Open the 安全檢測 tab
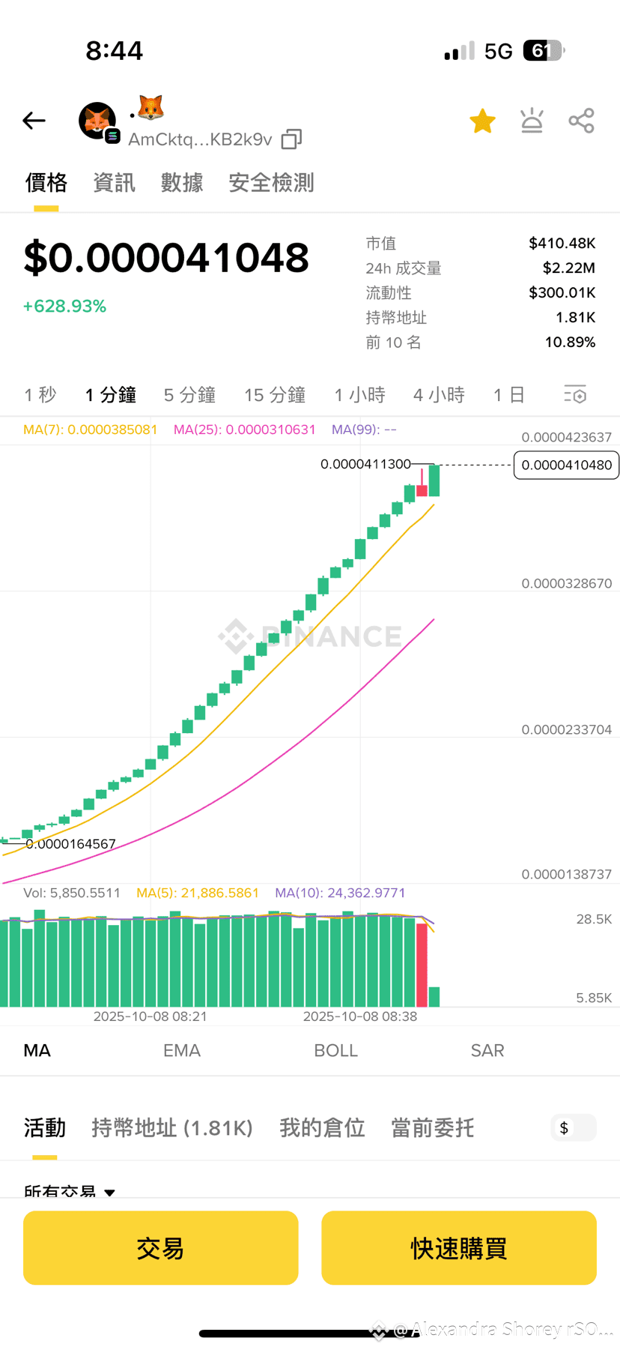Screen dimensions: 620x1350 pyautogui.click(x=271, y=183)
